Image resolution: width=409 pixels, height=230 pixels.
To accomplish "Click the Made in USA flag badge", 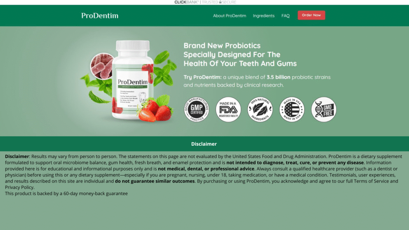I will click(292, 109).
